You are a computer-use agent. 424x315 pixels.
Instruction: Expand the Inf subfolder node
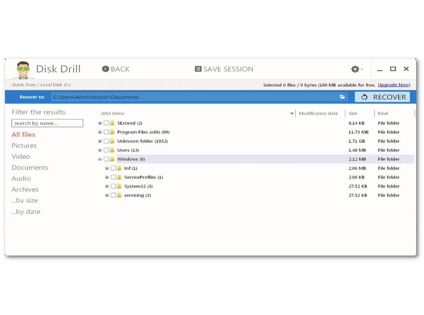pos(107,168)
